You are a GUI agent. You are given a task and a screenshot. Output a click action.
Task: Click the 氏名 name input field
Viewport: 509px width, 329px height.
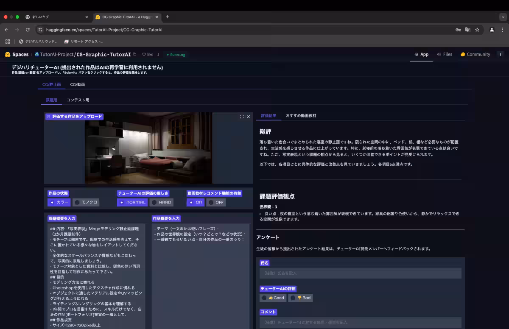click(x=360, y=273)
